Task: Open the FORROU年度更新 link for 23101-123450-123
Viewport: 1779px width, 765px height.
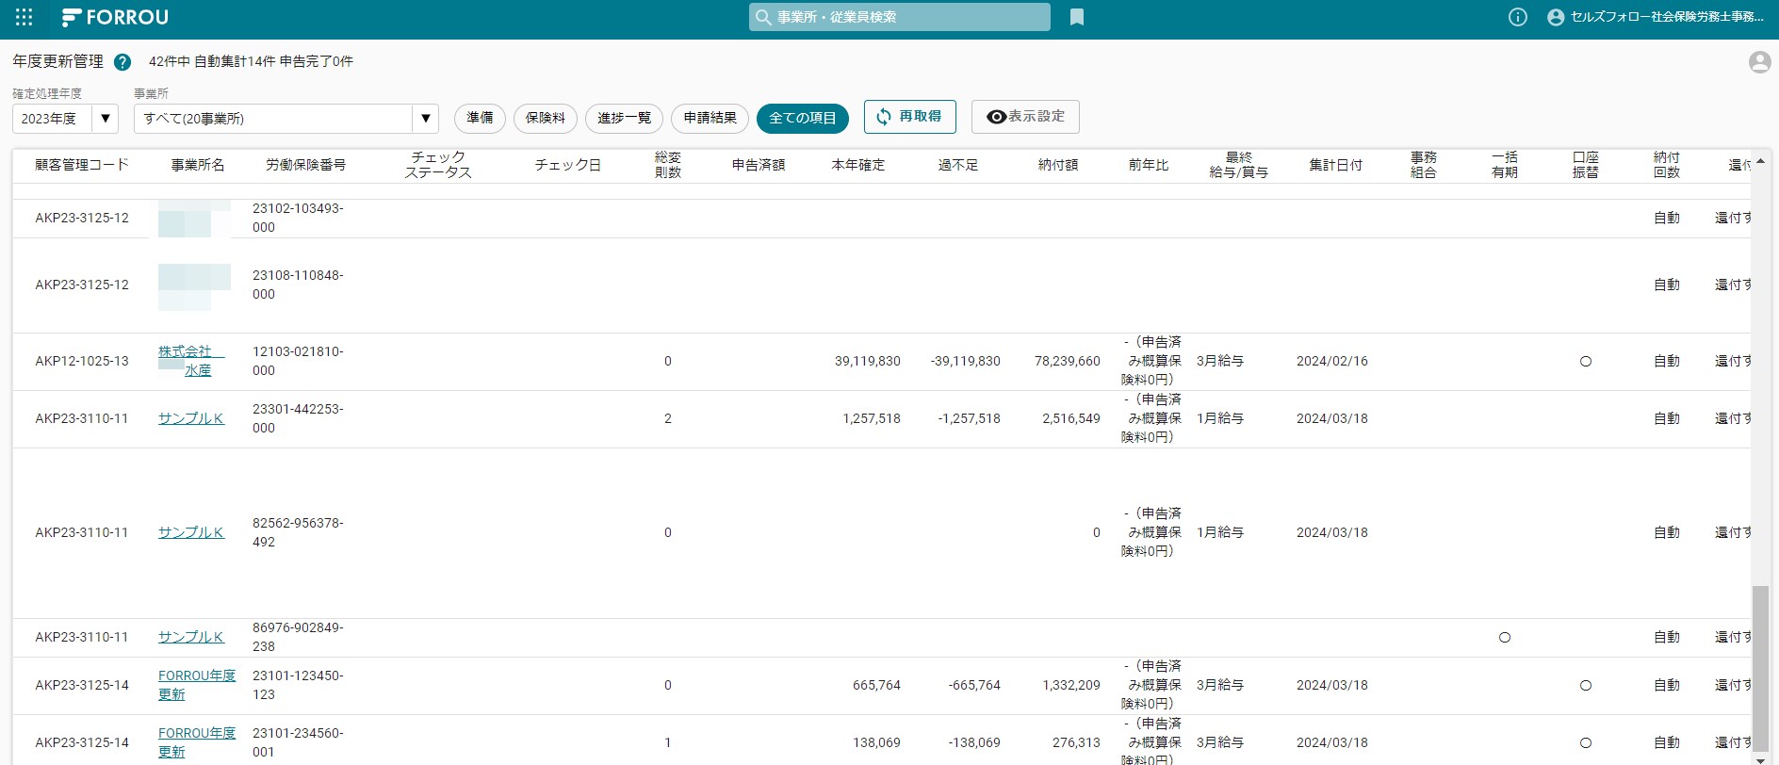Action: [x=197, y=685]
